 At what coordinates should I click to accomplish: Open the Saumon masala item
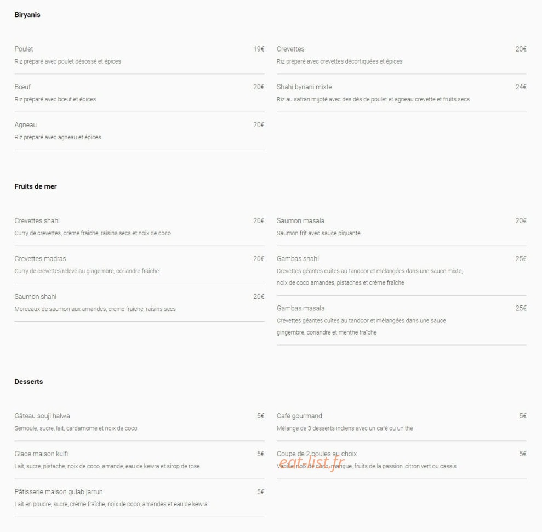(401, 227)
